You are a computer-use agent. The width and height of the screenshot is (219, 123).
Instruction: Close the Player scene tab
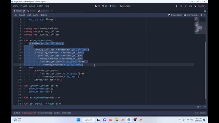click(24, 11)
